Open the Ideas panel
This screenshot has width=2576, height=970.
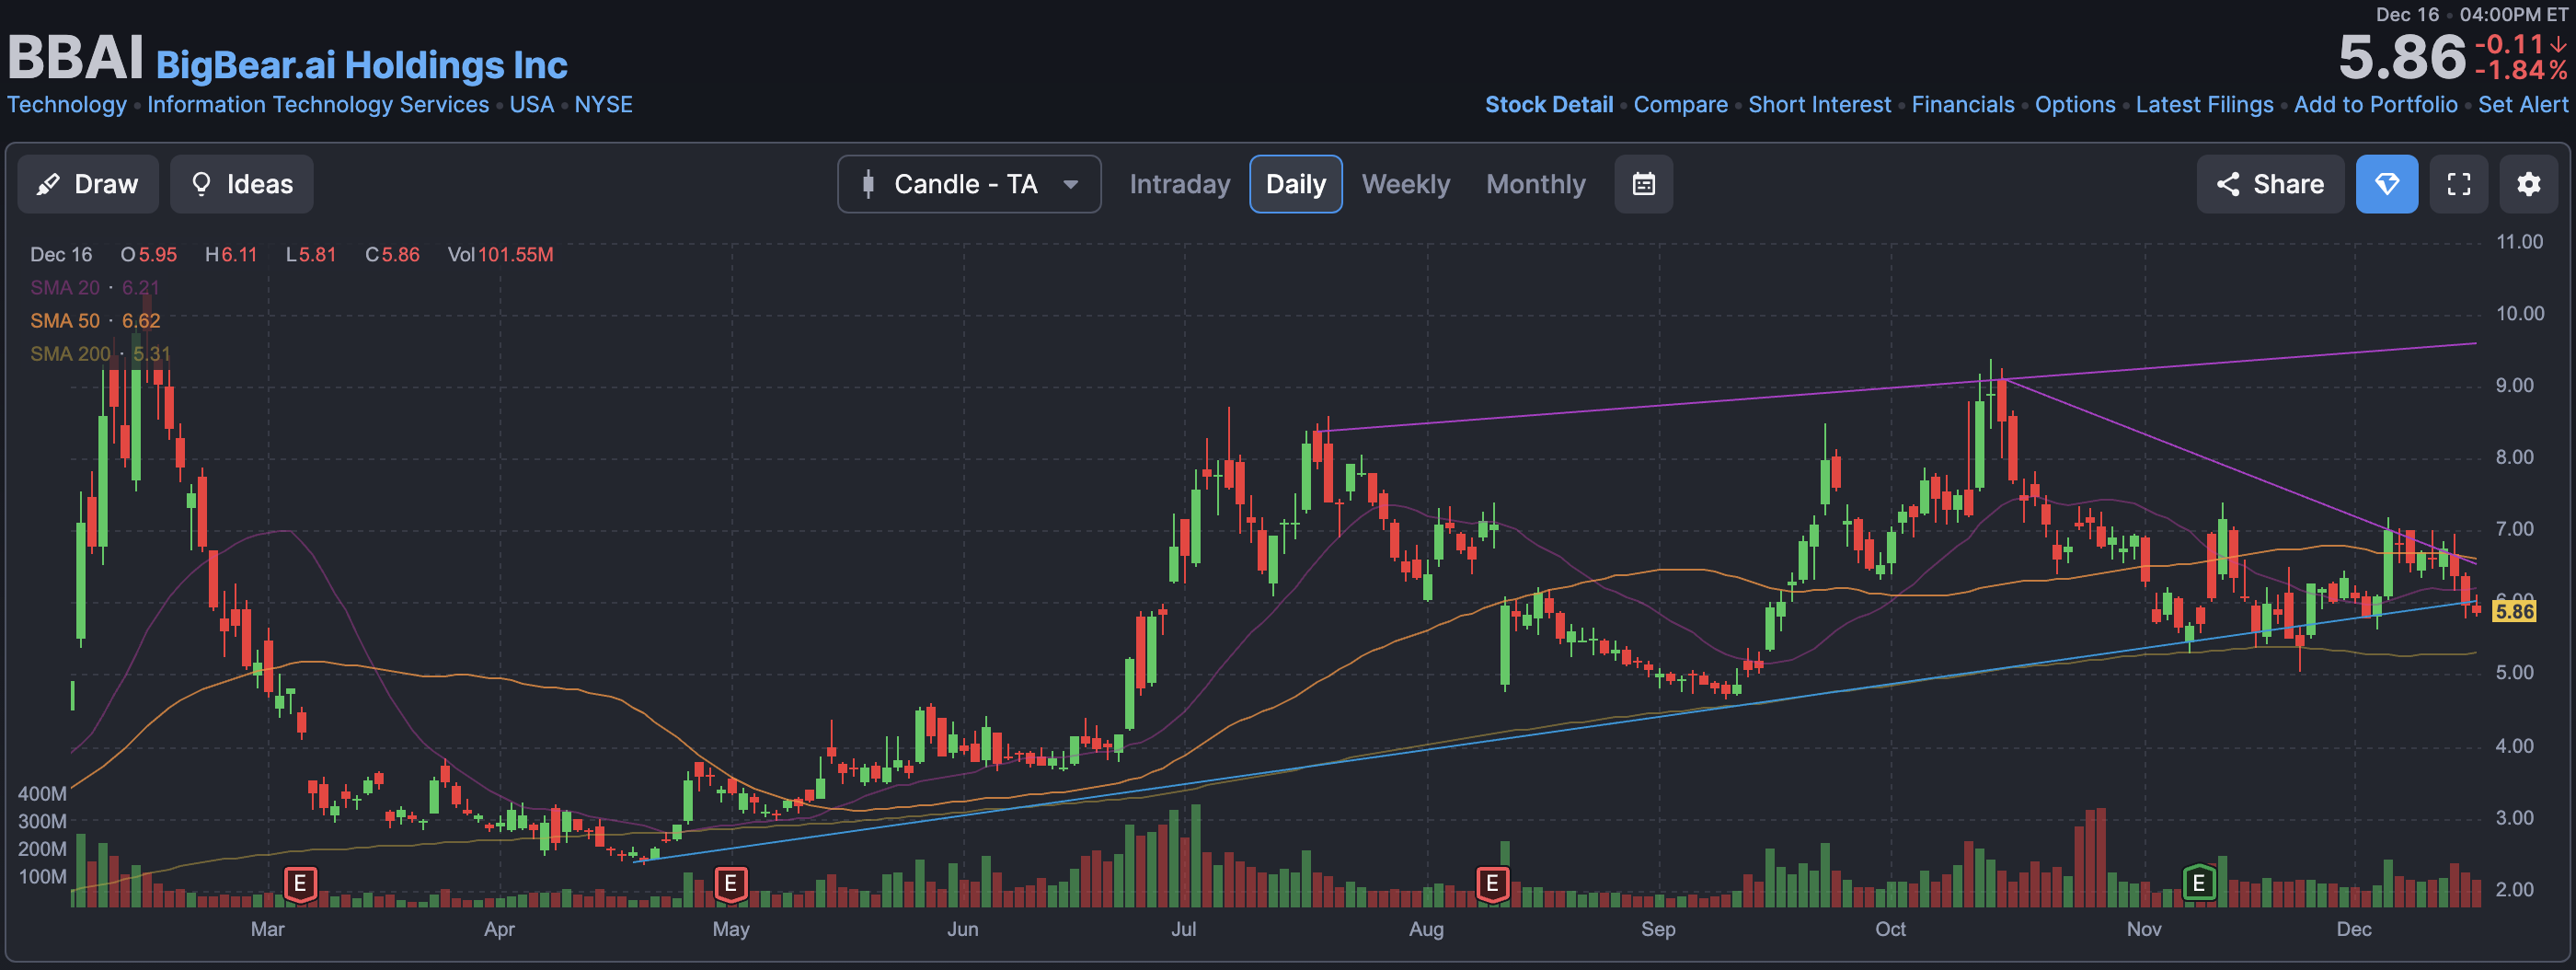point(242,184)
